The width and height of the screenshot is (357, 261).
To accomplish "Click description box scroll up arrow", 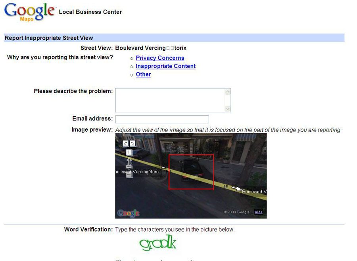I will (228, 92).
